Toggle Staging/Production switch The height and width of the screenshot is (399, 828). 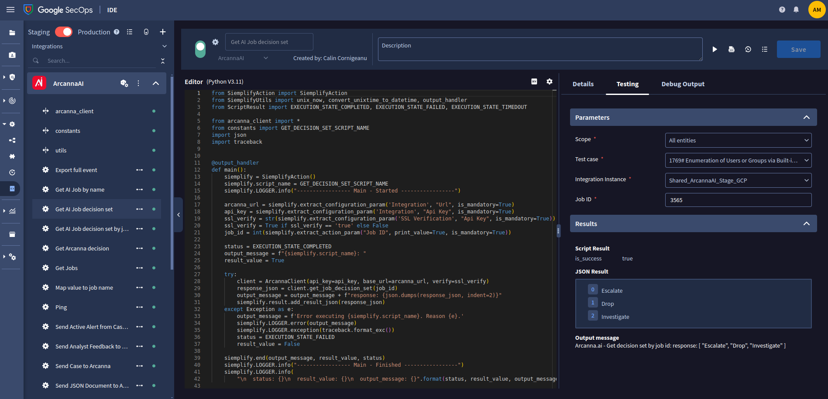tap(64, 32)
